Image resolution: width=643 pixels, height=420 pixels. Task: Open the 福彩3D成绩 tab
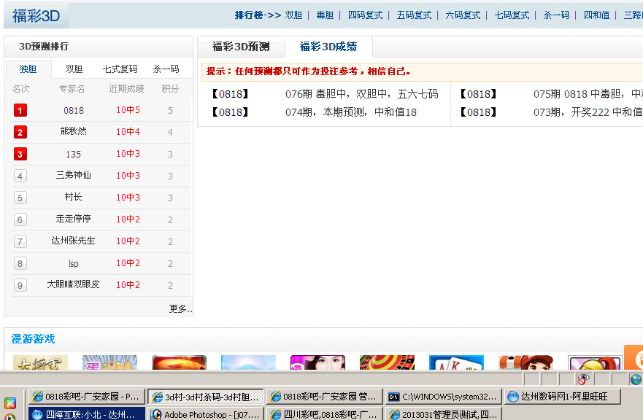(x=328, y=47)
